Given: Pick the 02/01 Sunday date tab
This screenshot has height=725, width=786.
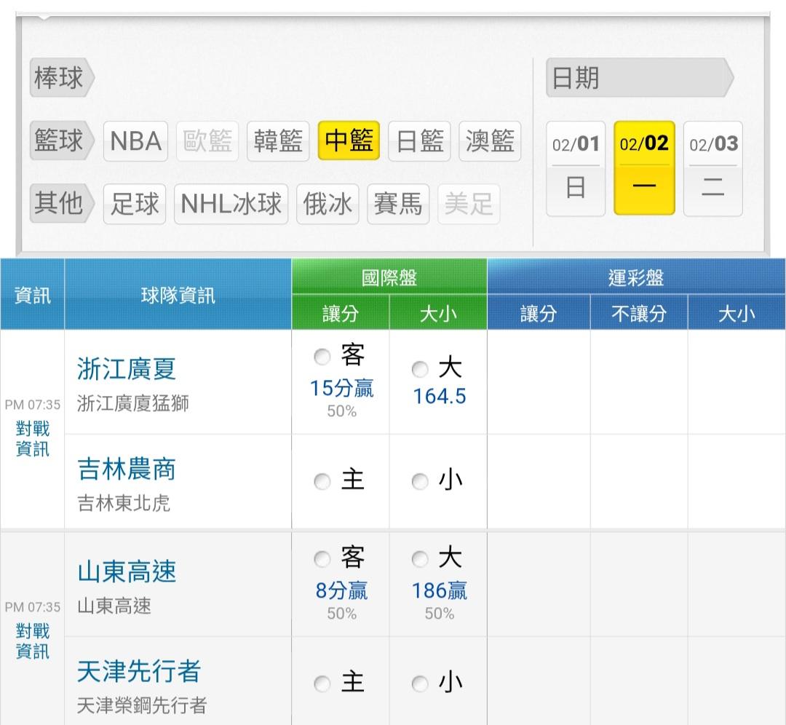Looking at the screenshot, I should coord(575,168).
